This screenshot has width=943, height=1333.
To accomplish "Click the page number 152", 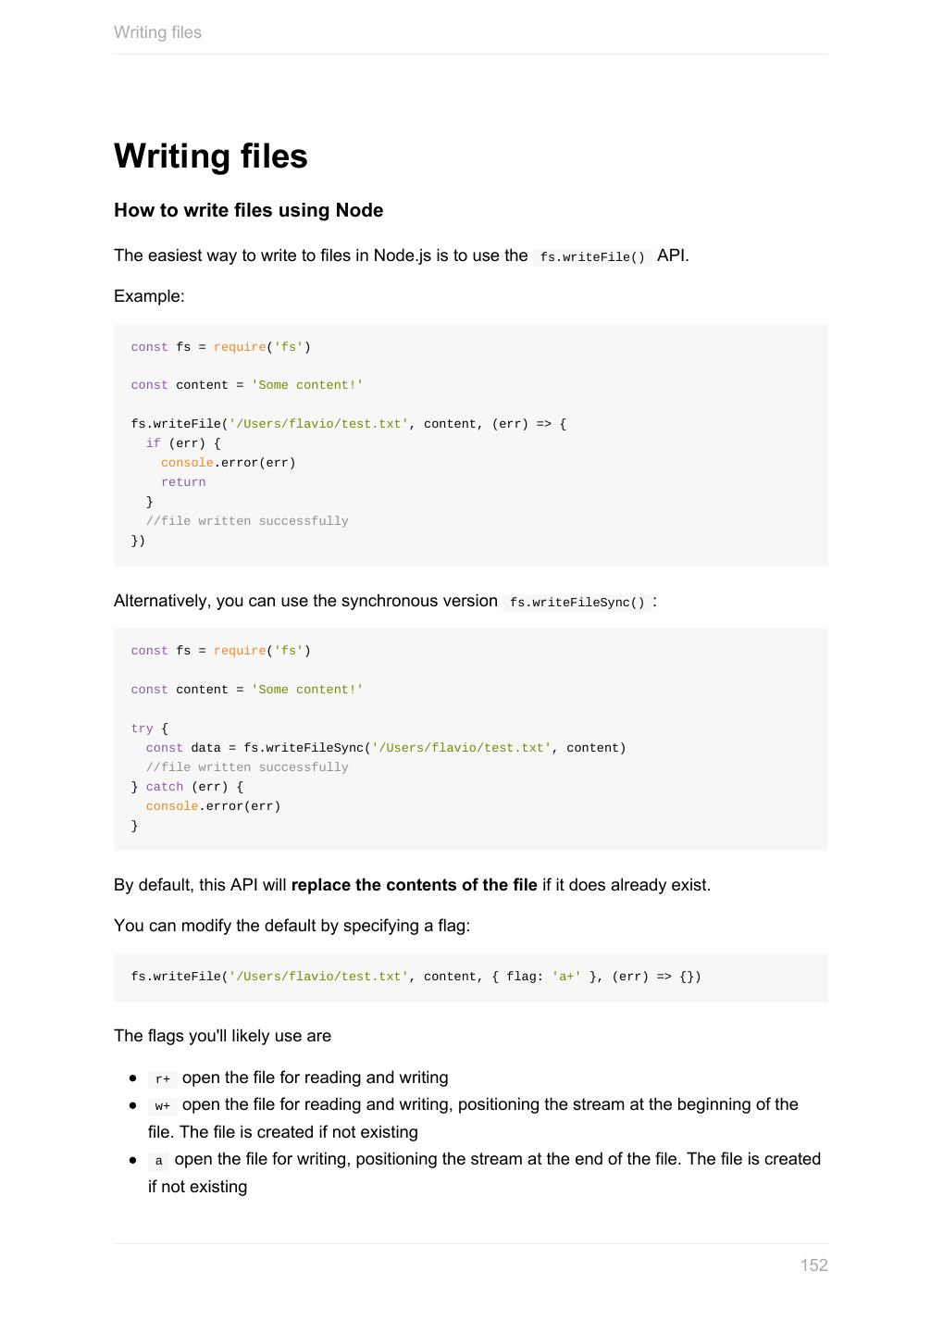I will click(813, 1265).
